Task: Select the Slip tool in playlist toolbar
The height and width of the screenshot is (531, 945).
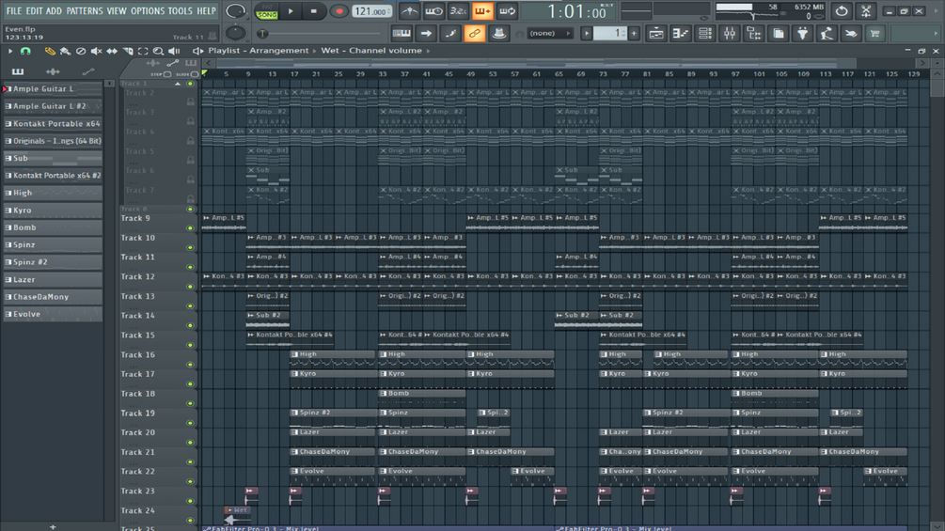Action: pyautogui.click(x=112, y=51)
